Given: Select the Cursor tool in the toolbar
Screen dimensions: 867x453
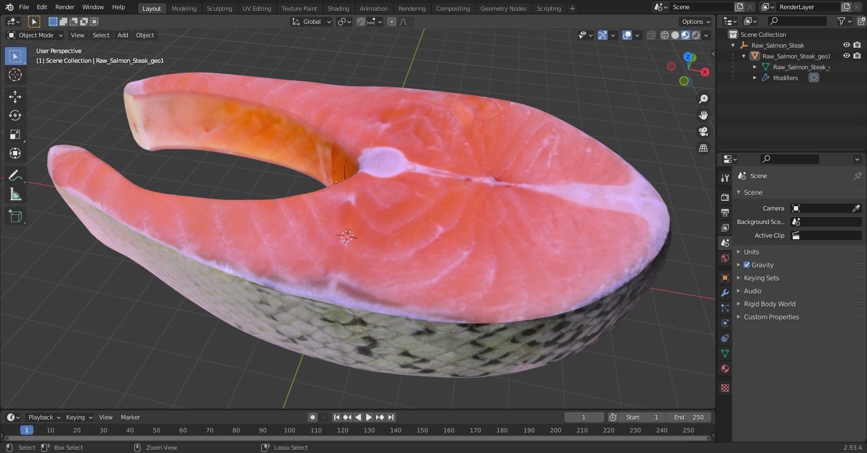Looking at the screenshot, I should point(15,75).
